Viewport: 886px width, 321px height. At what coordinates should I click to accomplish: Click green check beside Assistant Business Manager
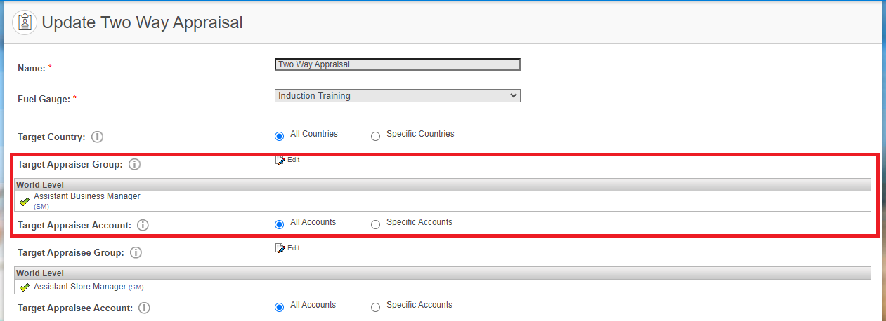(x=25, y=202)
